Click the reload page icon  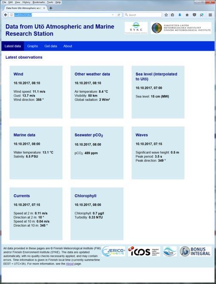tap(119, 15)
